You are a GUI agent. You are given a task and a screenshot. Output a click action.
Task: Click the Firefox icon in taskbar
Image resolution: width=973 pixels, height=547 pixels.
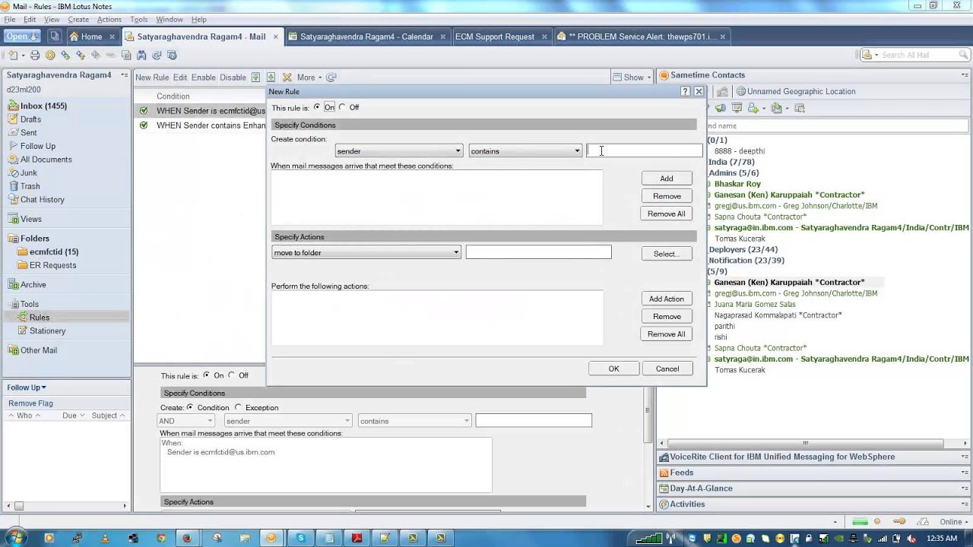[188, 538]
